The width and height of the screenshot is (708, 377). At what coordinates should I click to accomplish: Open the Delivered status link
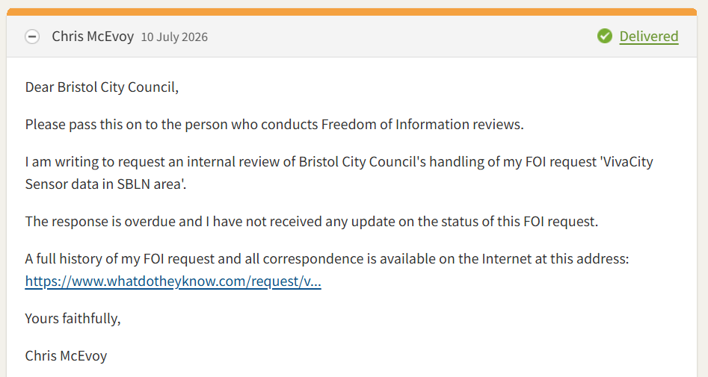pyautogui.click(x=649, y=36)
